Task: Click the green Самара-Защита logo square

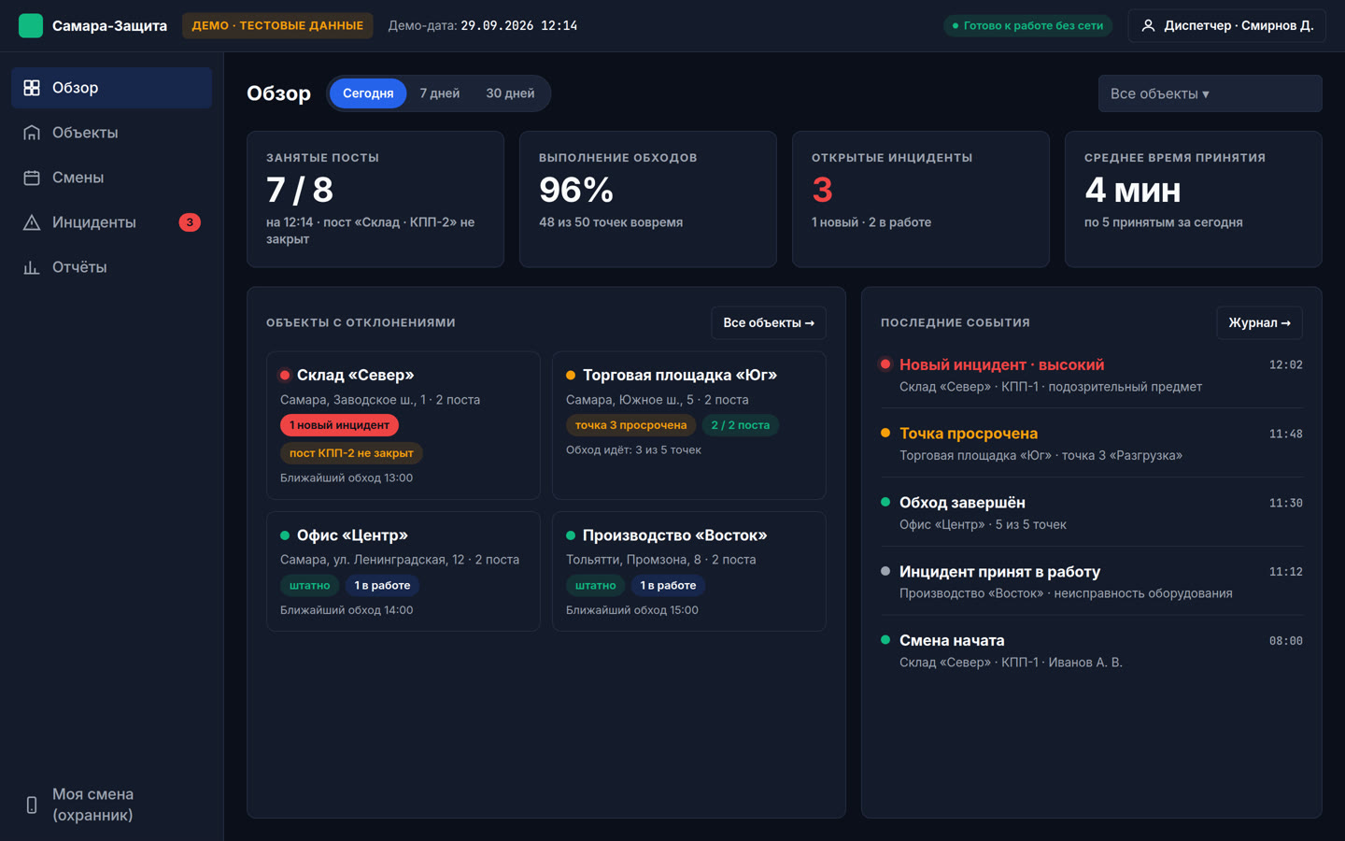Action: click(31, 25)
